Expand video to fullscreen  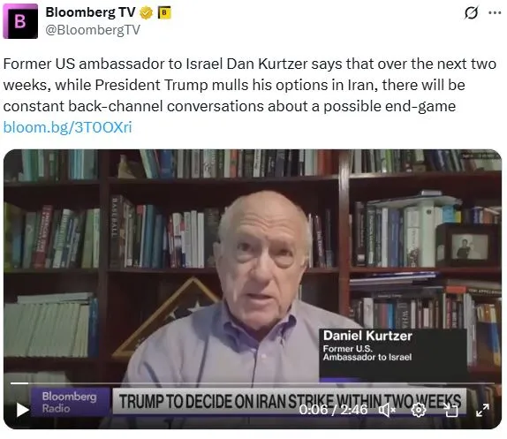[x=482, y=410]
